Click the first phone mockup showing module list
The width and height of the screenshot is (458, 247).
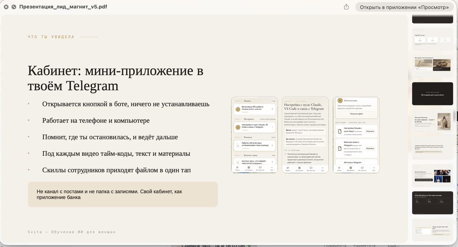(x=254, y=135)
